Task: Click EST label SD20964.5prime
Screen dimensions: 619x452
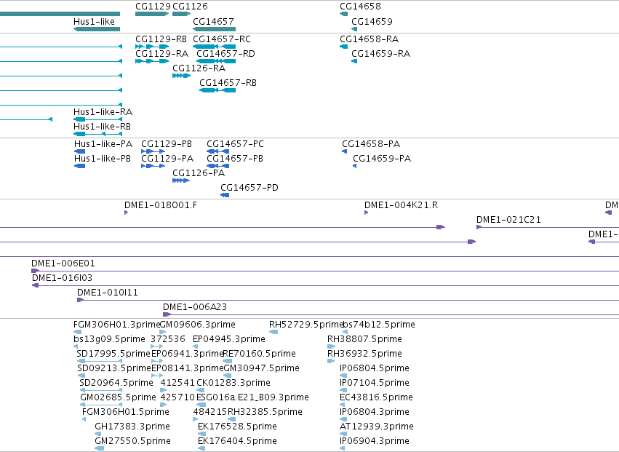Action: pyautogui.click(x=116, y=384)
